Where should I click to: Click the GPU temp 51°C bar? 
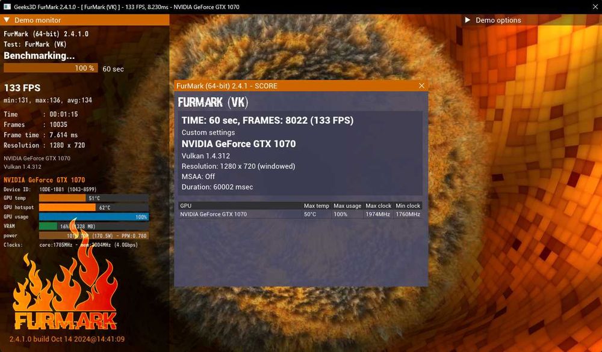pos(94,198)
